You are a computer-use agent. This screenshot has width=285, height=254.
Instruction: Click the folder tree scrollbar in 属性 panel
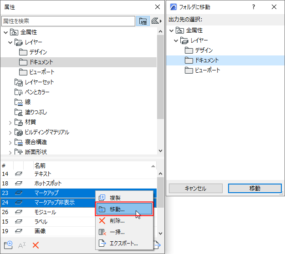tap(160, 77)
